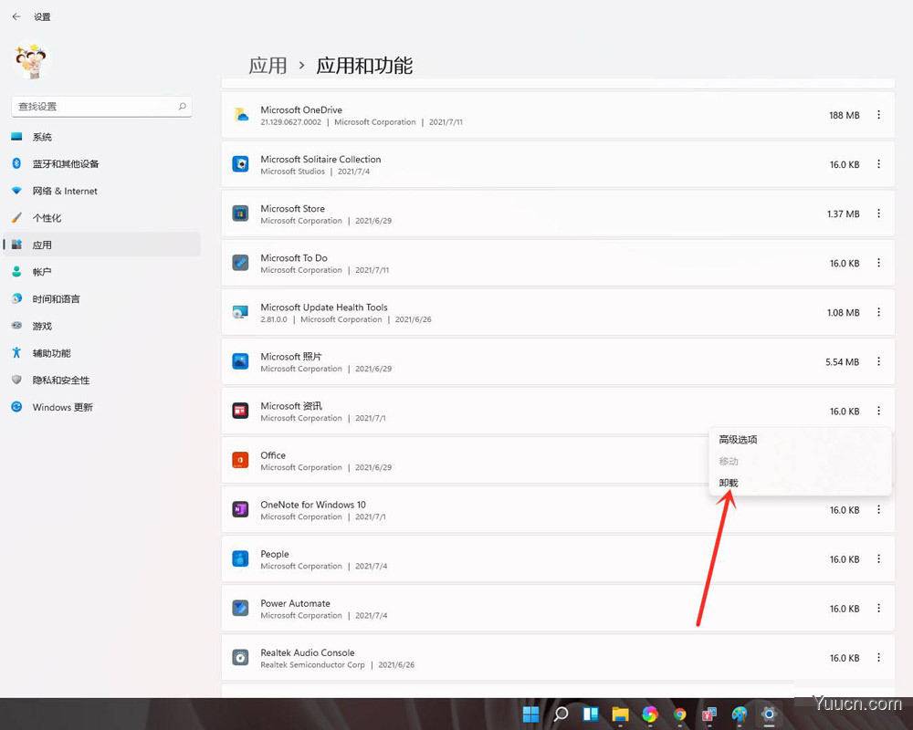913x730 pixels.
Task: Open the Paint palette icon on taskbar
Action: [x=740, y=714]
